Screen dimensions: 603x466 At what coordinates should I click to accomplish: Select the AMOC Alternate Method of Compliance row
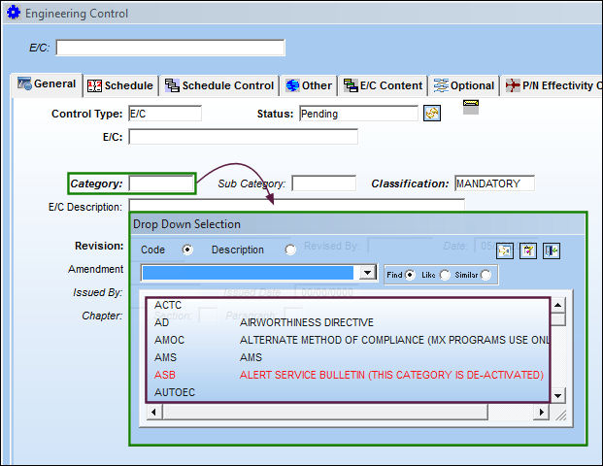click(348, 340)
